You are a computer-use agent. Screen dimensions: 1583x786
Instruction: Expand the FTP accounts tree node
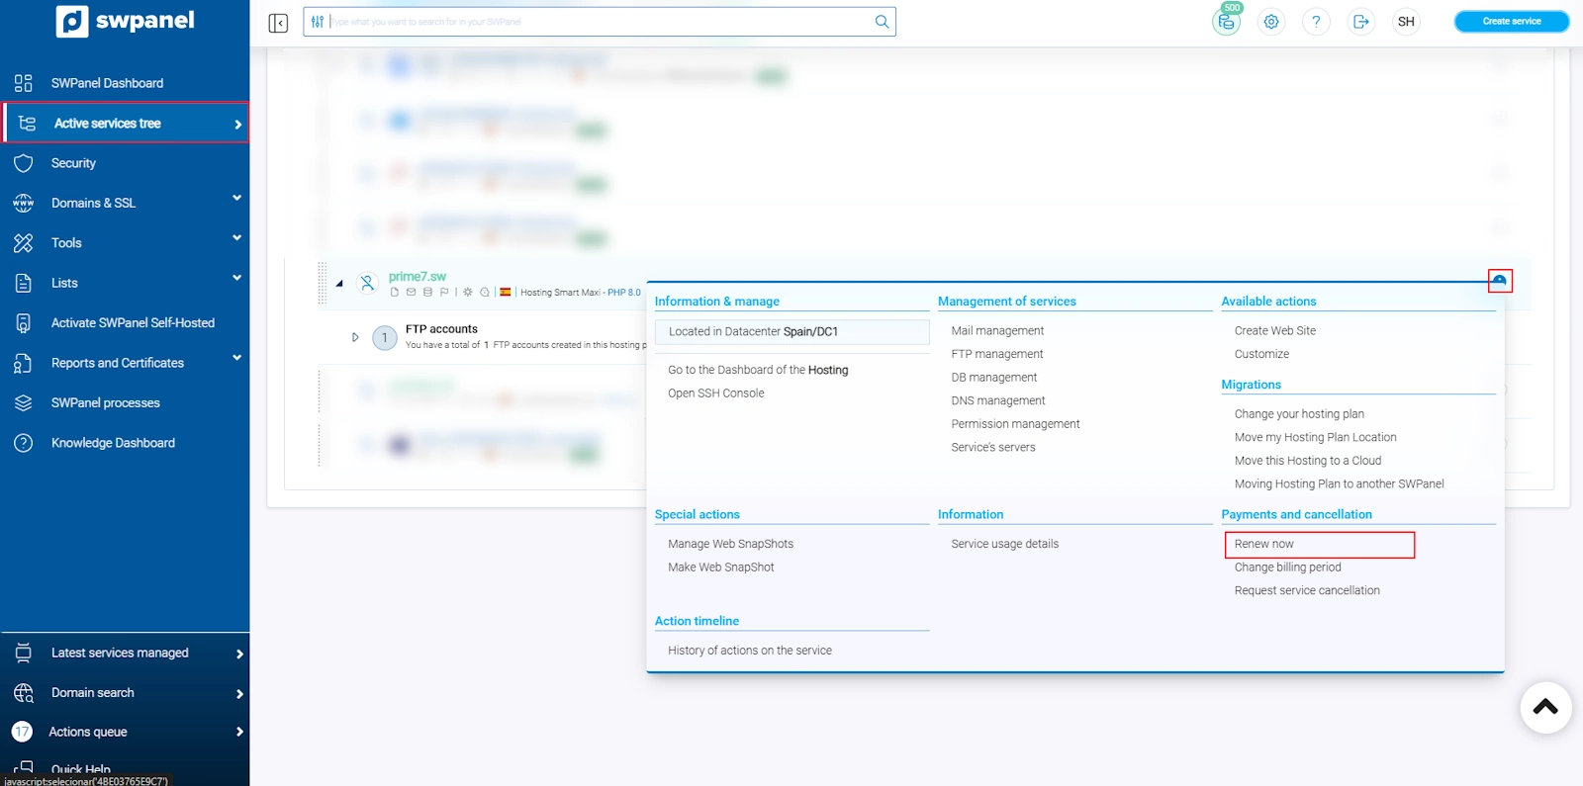[355, 337]
